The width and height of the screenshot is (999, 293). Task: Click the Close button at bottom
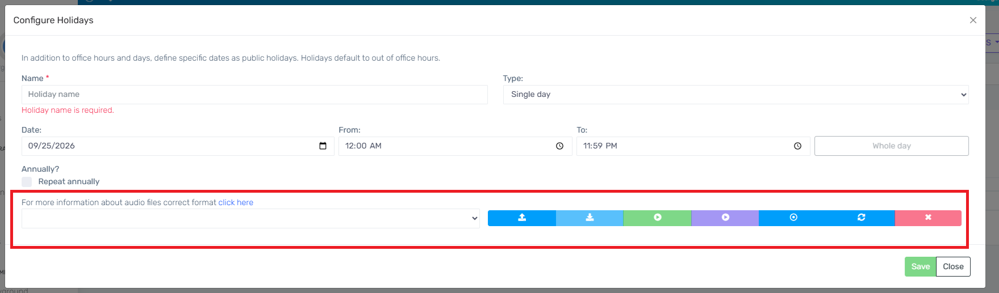click(x=953, y=266)
